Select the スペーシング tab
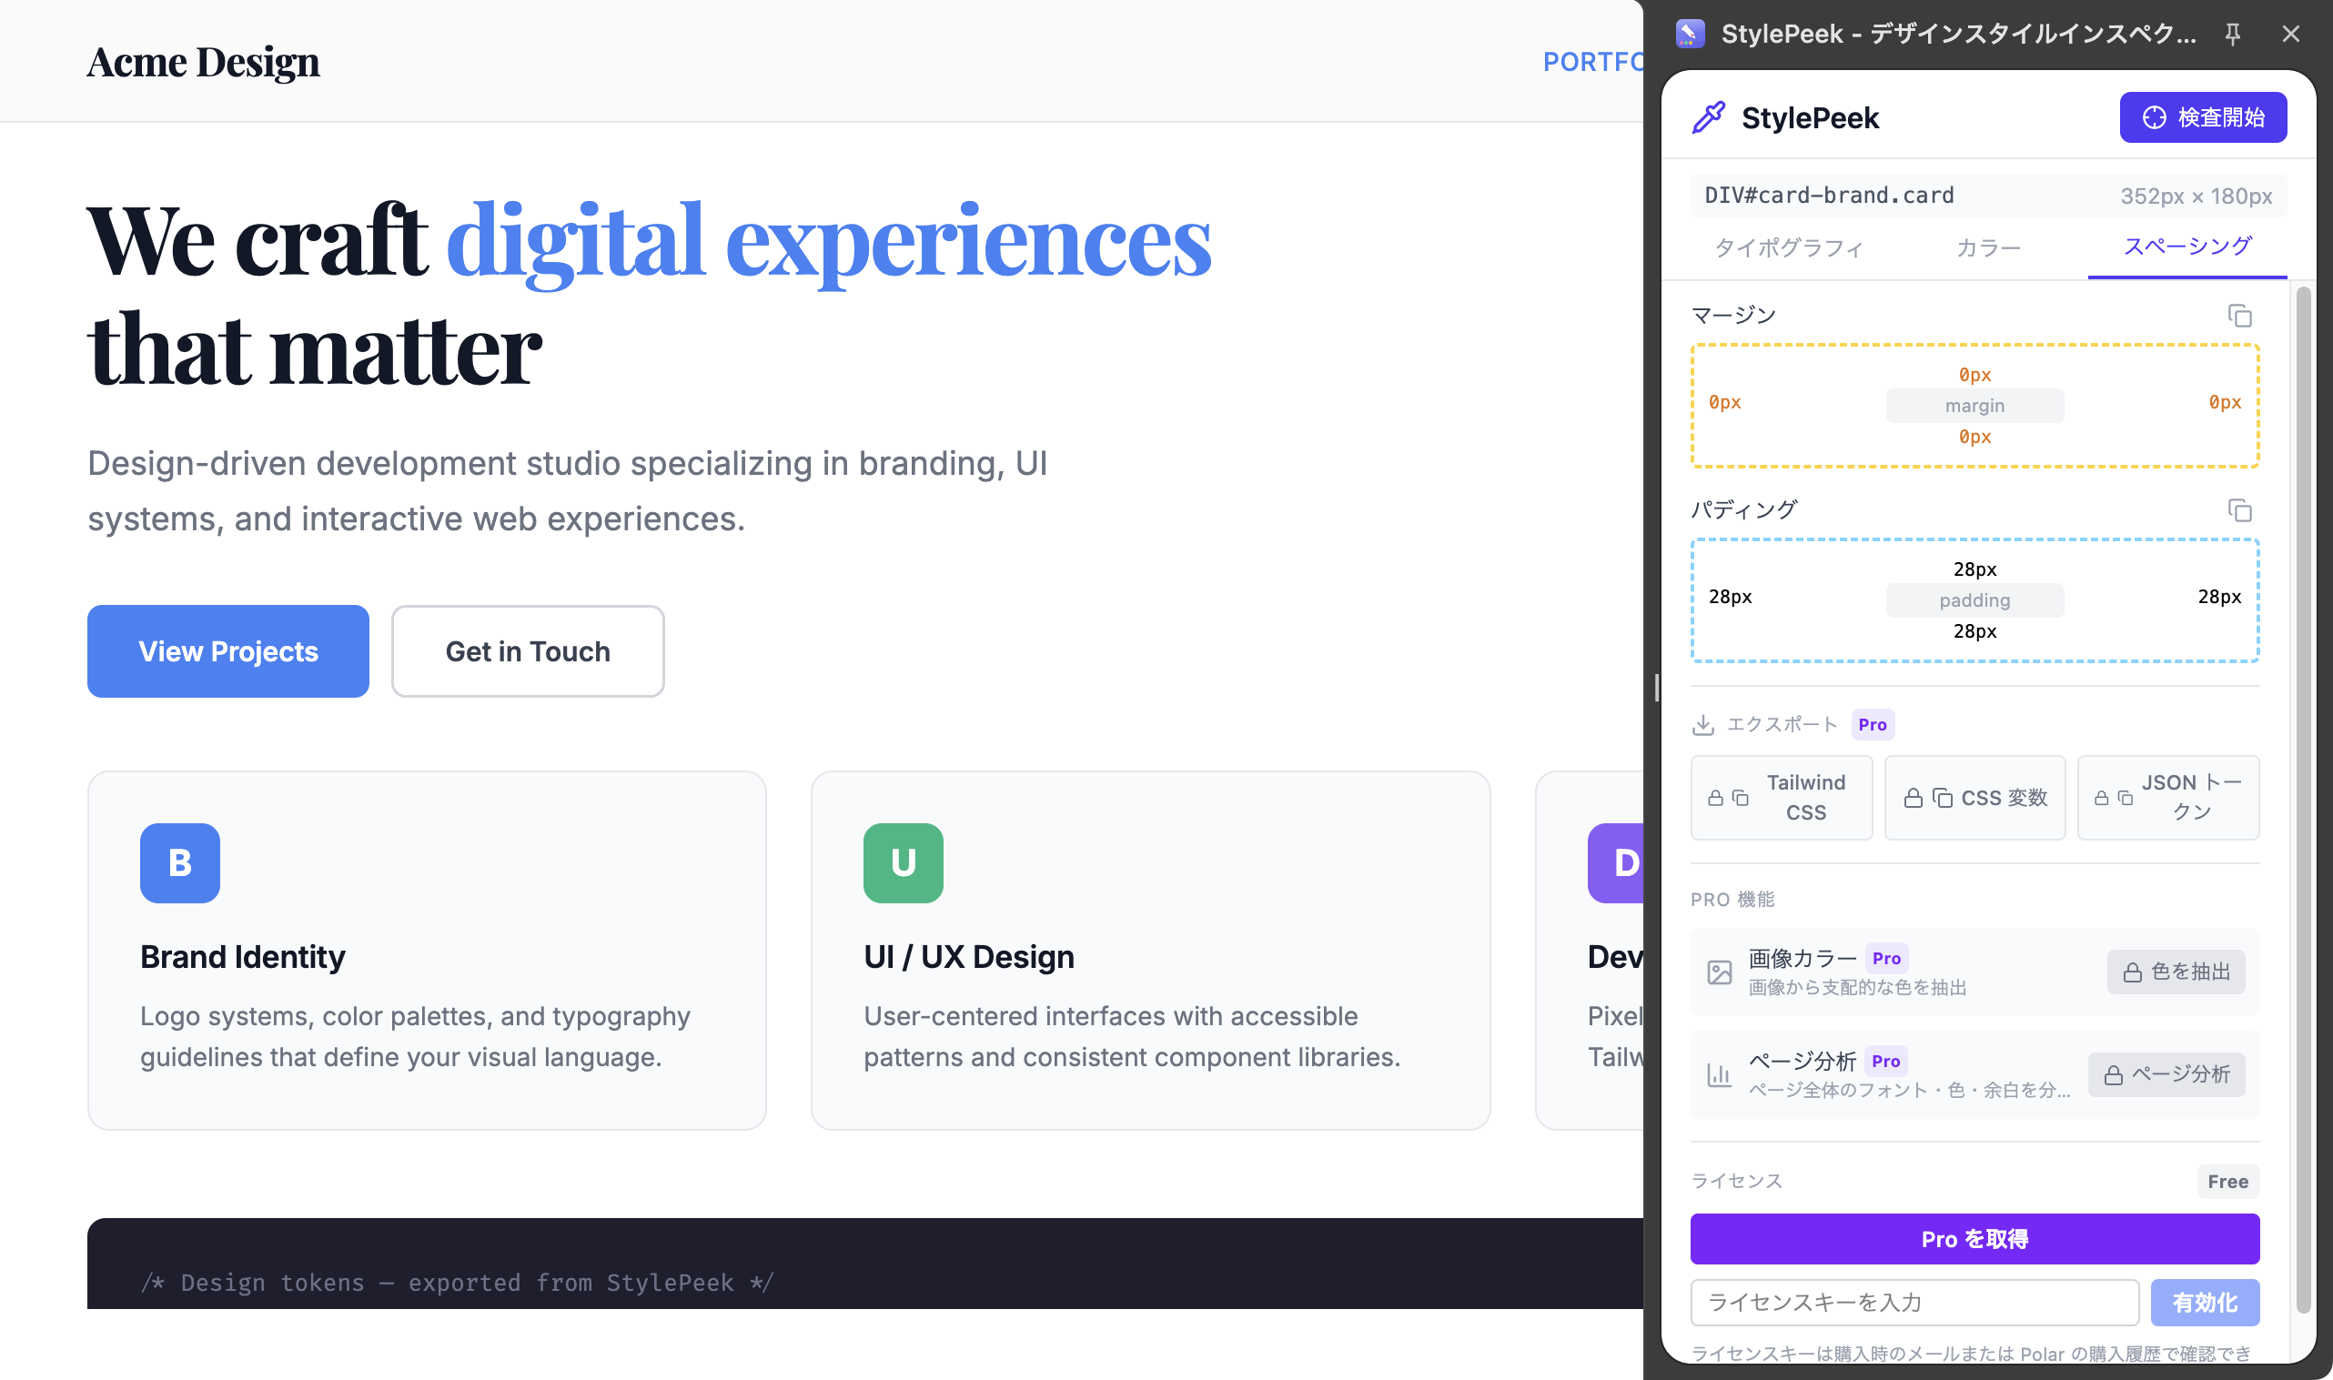 (x=2187, y=247)
